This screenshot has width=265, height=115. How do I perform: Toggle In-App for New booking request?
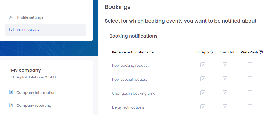203,65
